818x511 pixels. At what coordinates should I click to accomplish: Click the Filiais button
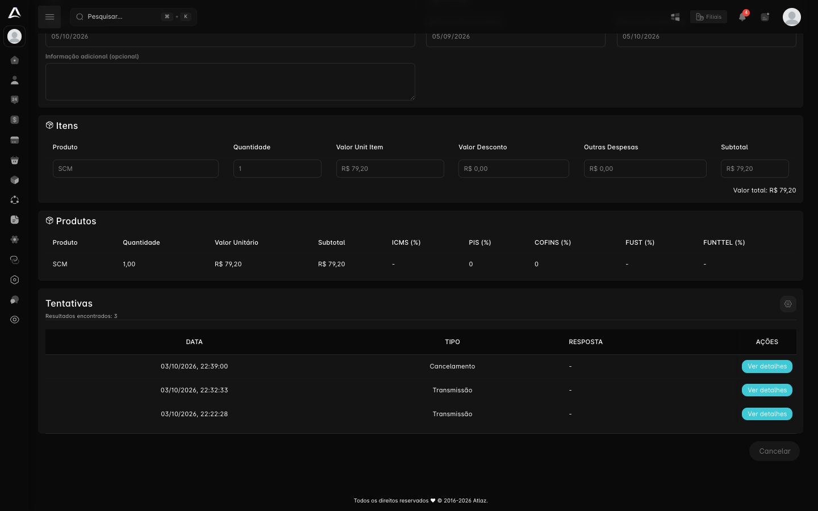(708, 17)
